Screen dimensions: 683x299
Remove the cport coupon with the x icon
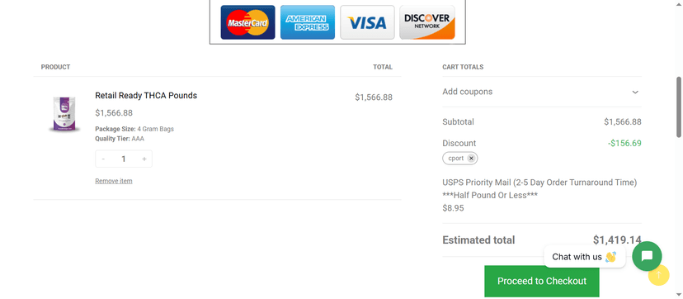tap(471, 159)
